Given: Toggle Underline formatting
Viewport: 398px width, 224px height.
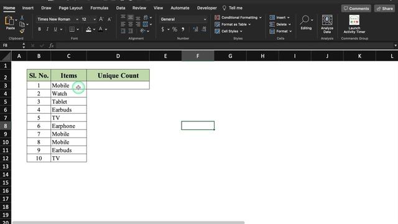Looking at the screenshot, I should click(55, 29).
